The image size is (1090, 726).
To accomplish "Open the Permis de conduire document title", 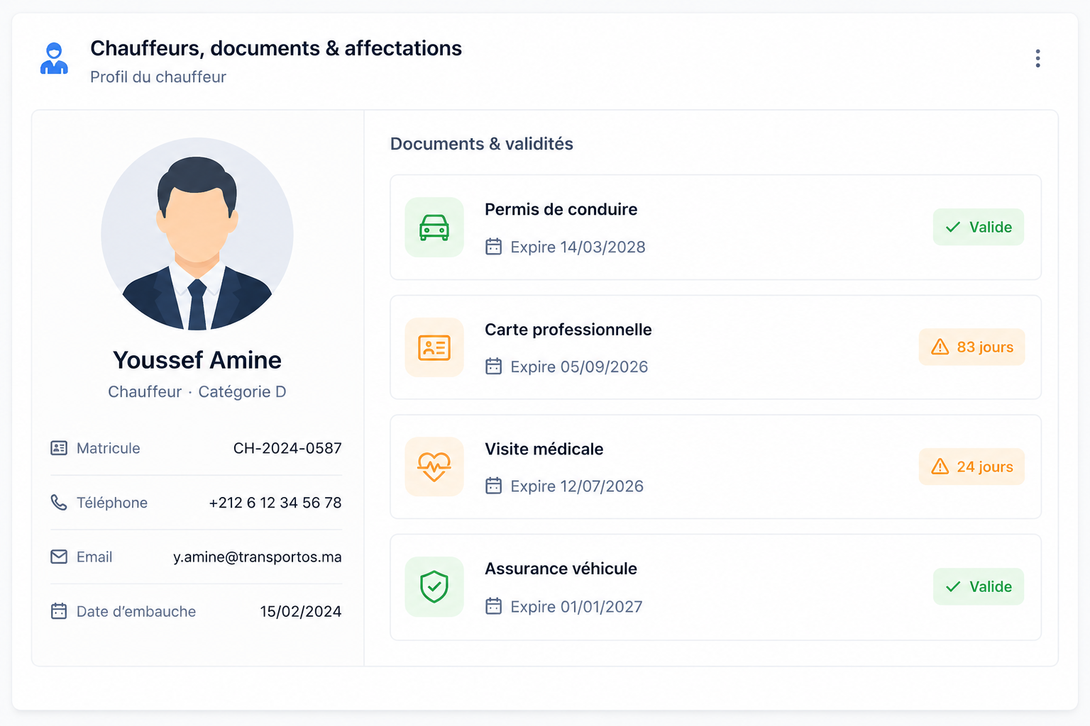I will (x=561, y=209).
